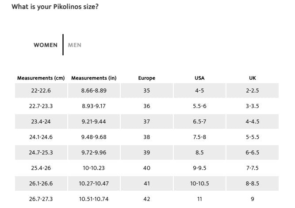Select the Europe size 38 cell

point(147,137)
